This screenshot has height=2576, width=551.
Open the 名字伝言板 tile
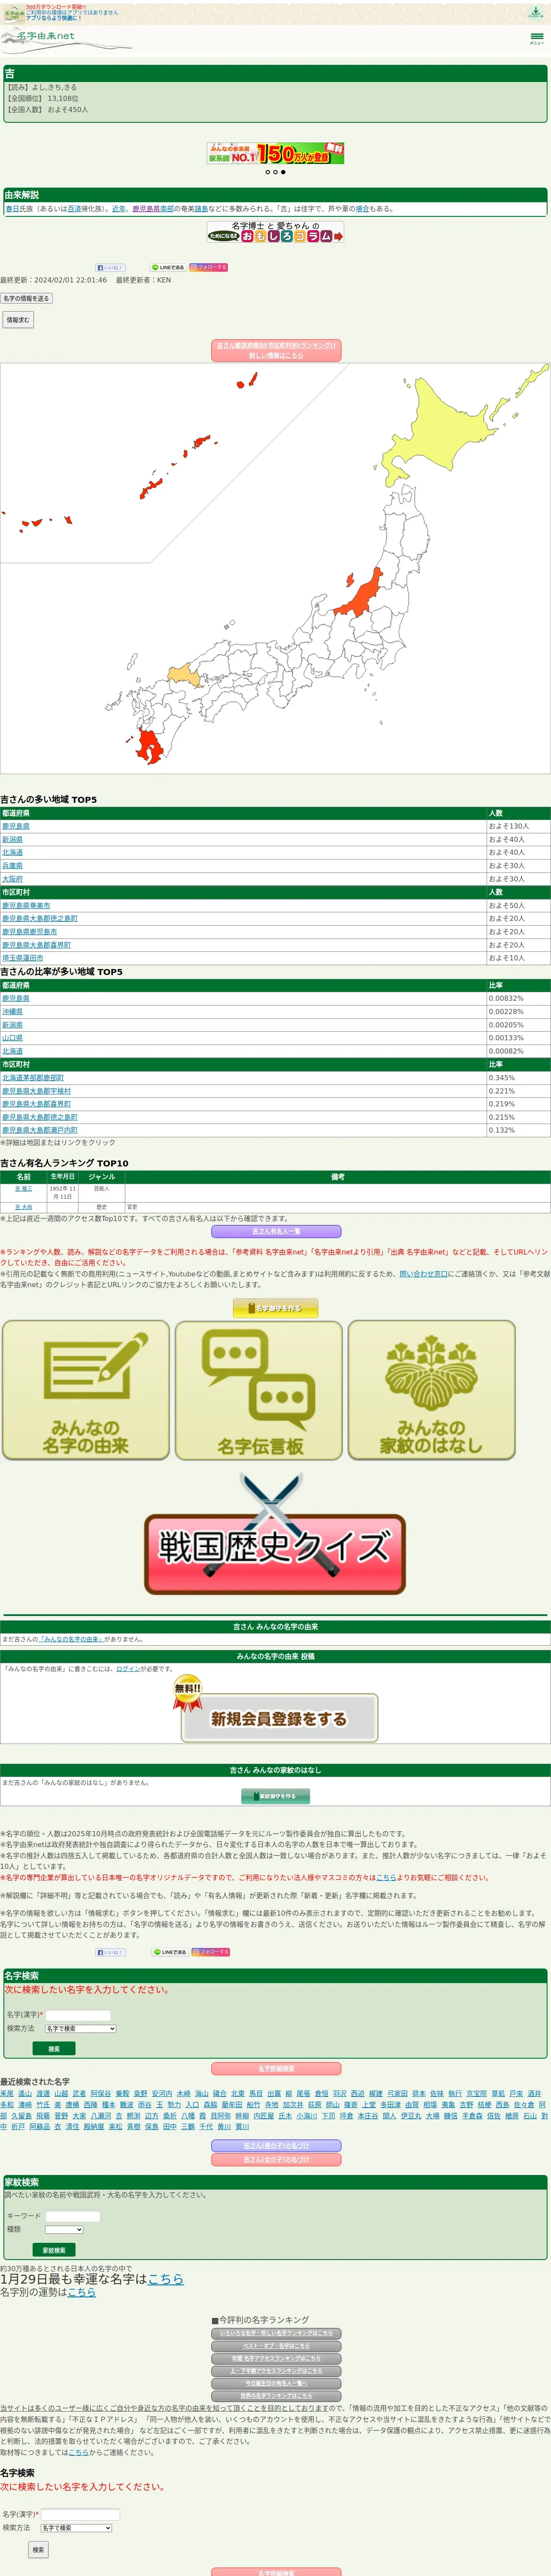coord(259,1390)
